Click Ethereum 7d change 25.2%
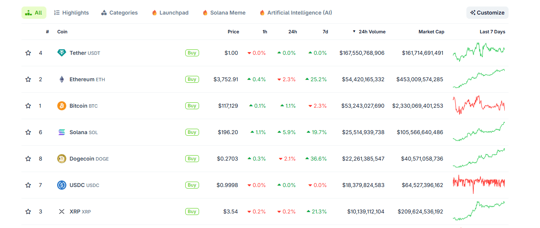This screenshot has height=228, width=540. click(x=316, y=79)
